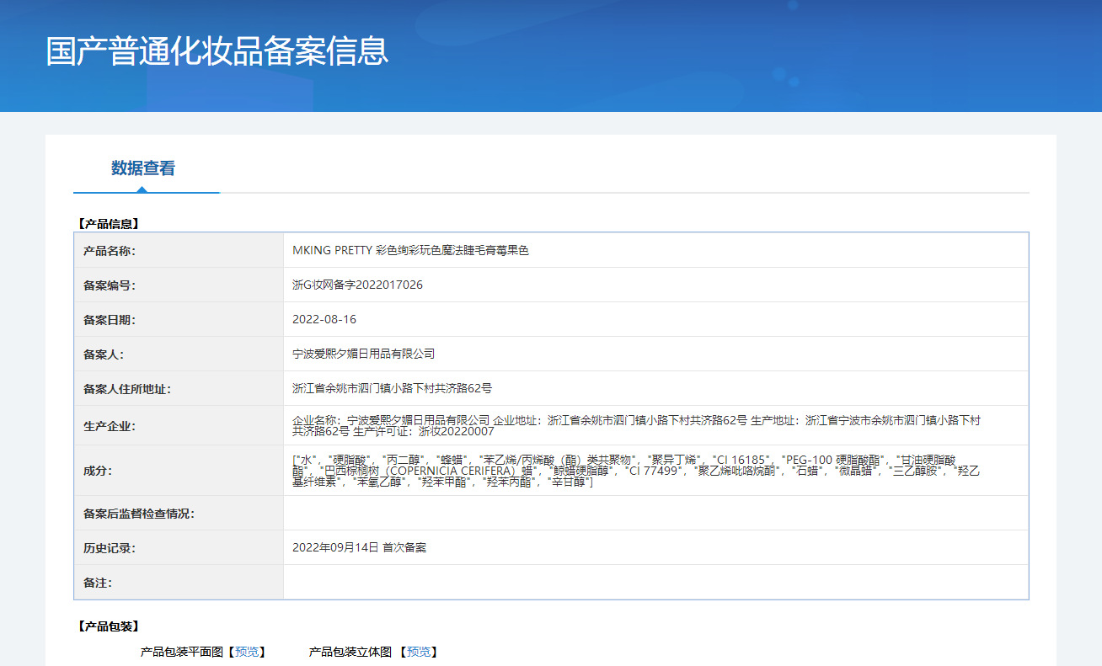Click the 备案人住所地址 row label
The width and height of the screenshot is (1102, 666).
tap(126, 388)
